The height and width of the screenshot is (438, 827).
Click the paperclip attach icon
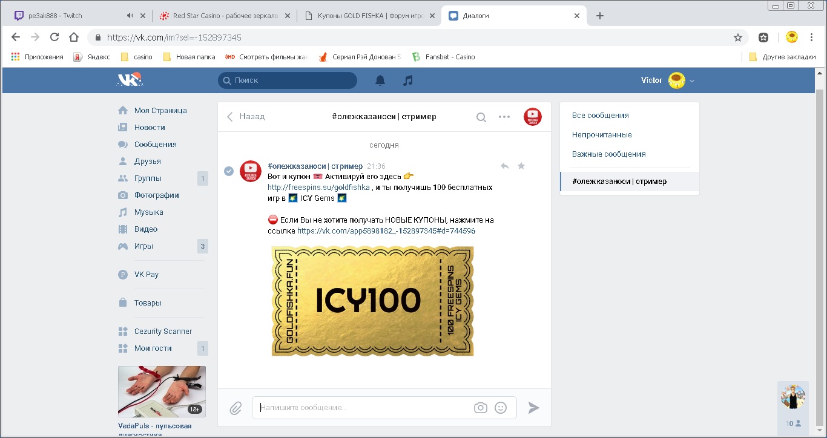click(236, 408)
